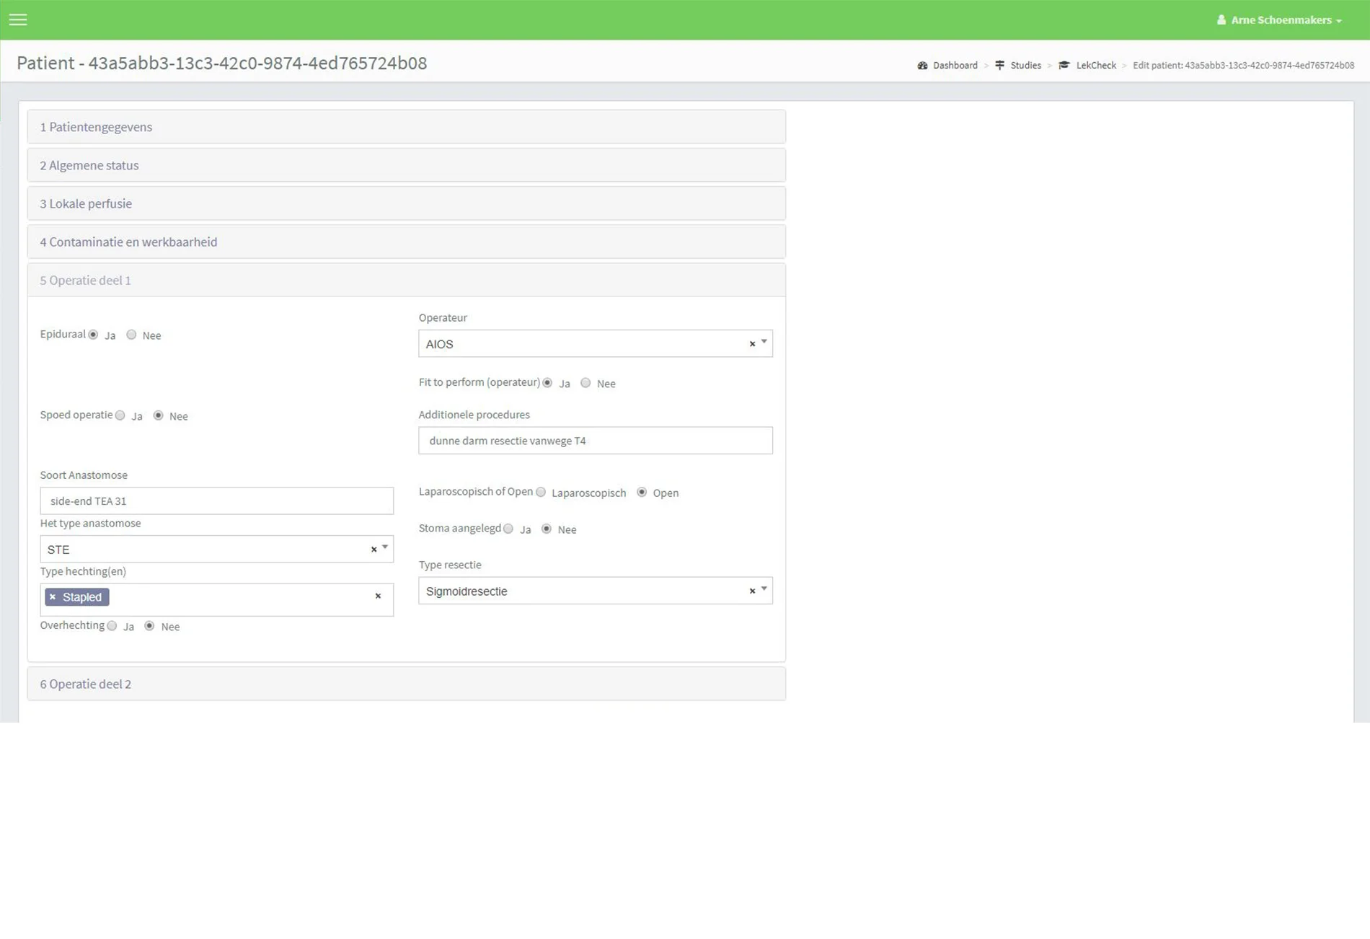Viewport: 1370px width, 939px height.
Task: Expand the 1 Patientengegevens section
Action: (96, 127)
